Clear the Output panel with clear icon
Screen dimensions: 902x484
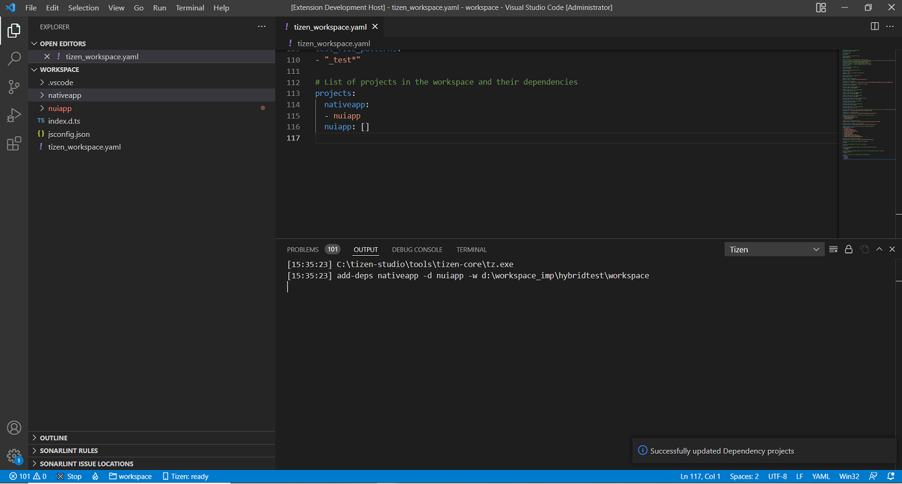833,249
